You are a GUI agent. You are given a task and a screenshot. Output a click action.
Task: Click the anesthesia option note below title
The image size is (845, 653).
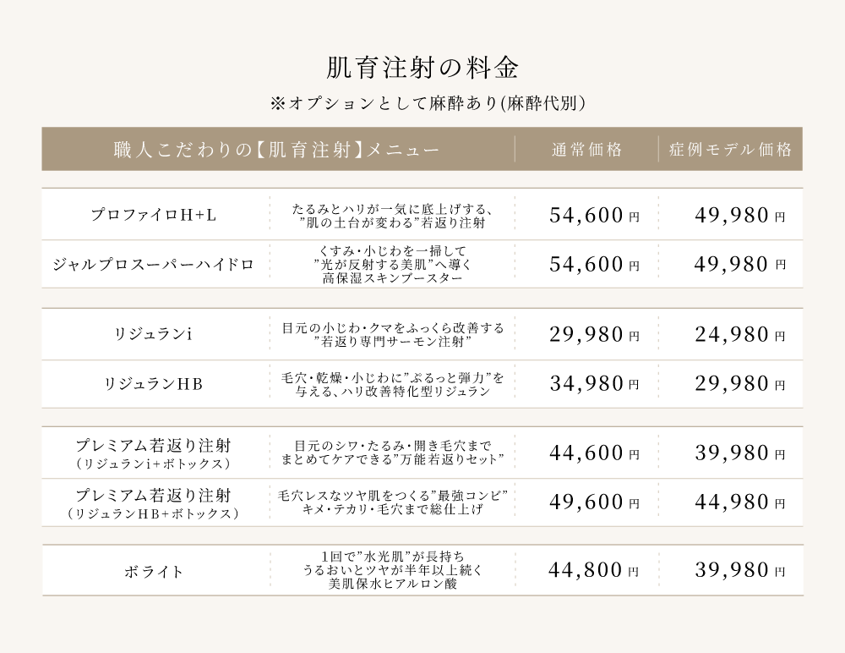point(427,103)
